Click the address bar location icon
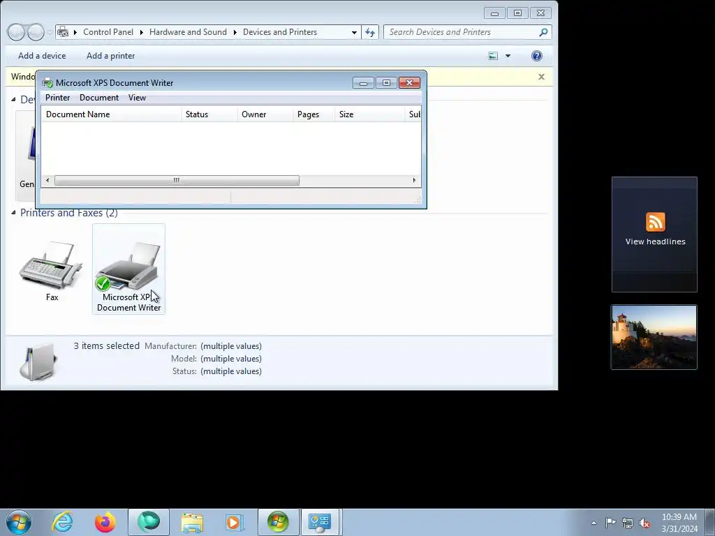Image resolution: width=715 pixels, height=536 pixels. (x=63, y=32)
